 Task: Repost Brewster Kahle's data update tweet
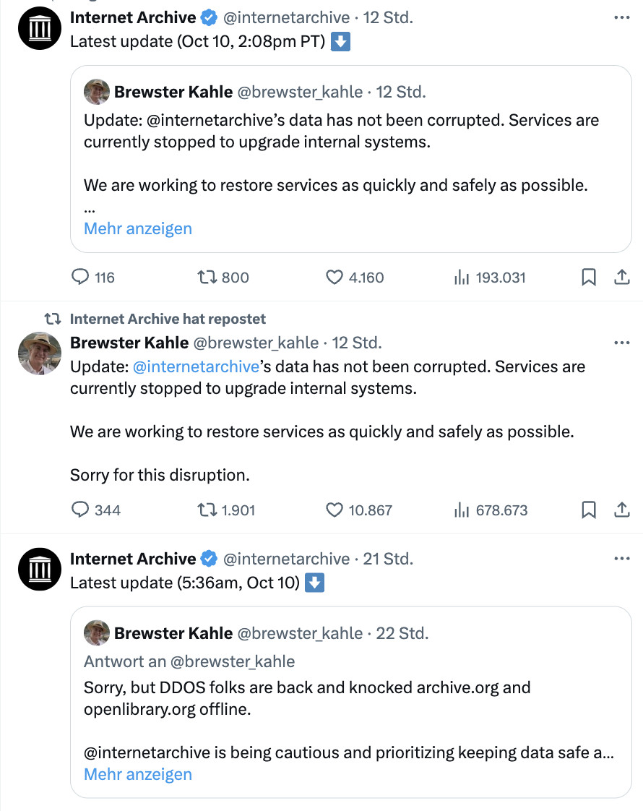pos(206,510)
